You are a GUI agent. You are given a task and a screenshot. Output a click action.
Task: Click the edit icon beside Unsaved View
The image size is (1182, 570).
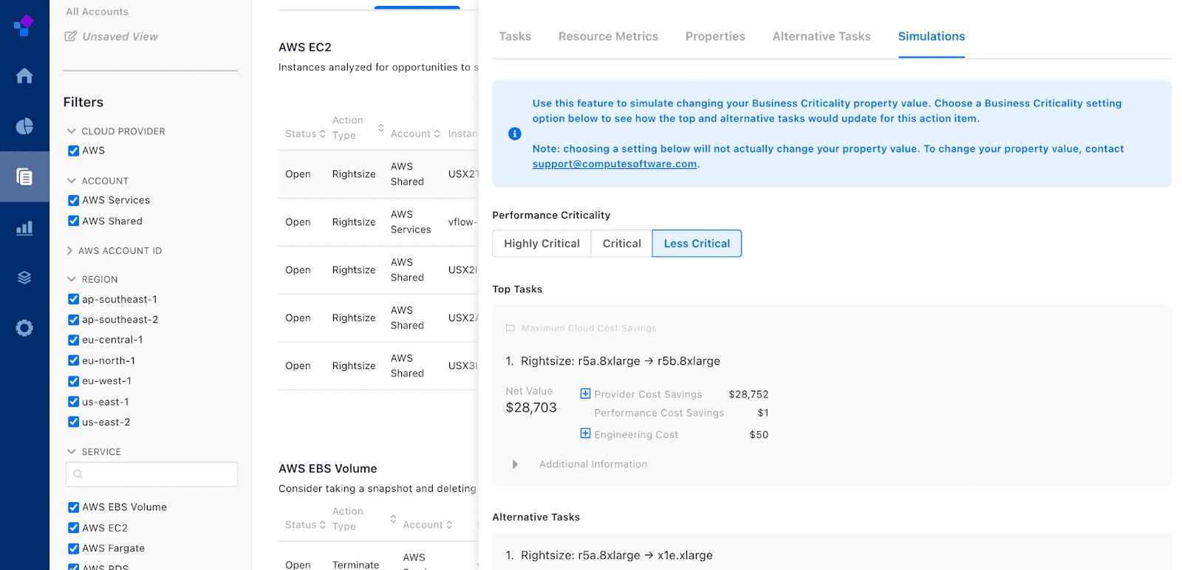tap(71, 36)
